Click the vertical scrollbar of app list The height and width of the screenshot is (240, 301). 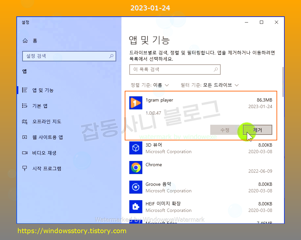click(x=283, y=82)
